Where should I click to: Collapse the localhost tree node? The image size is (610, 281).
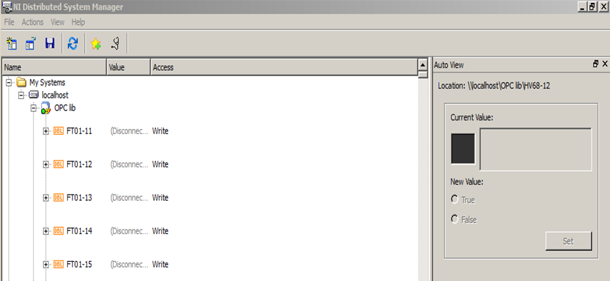click(21, 95)
